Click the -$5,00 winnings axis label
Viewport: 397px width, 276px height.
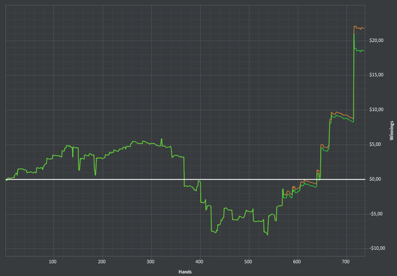(x=375, y=214)
